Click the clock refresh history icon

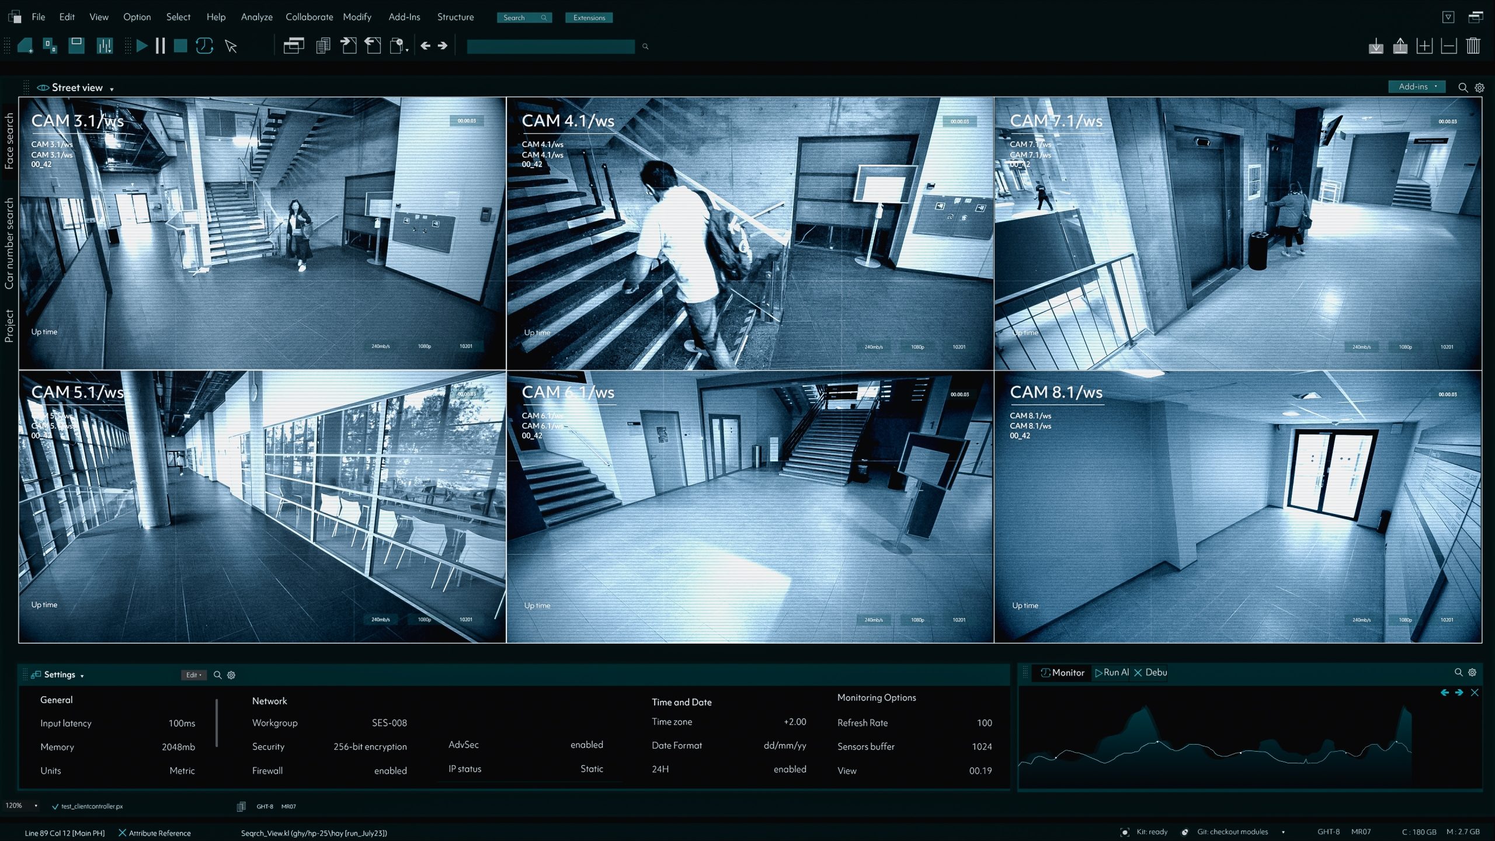(204, 46)
